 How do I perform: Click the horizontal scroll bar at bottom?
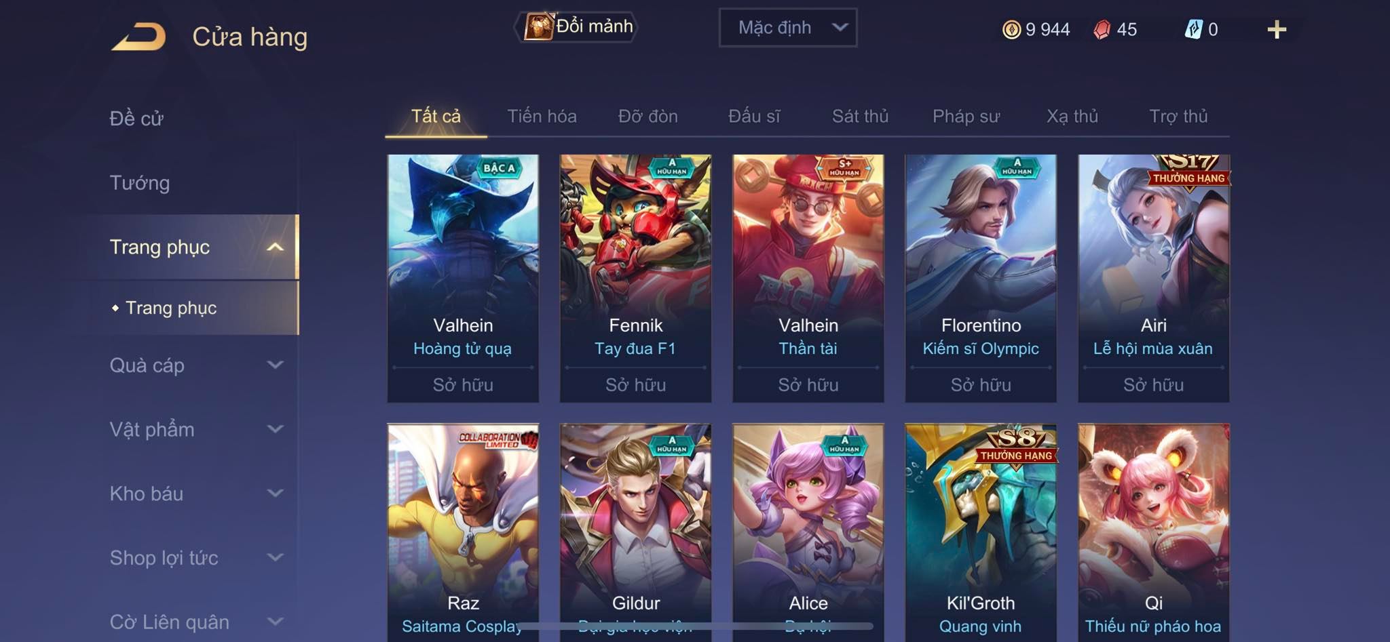[694, 626]
